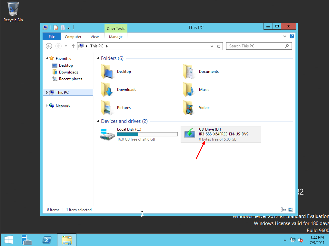Expand the This PC tree node
The width and height of the screenshot is (329, 246).
tap(47, 92)
